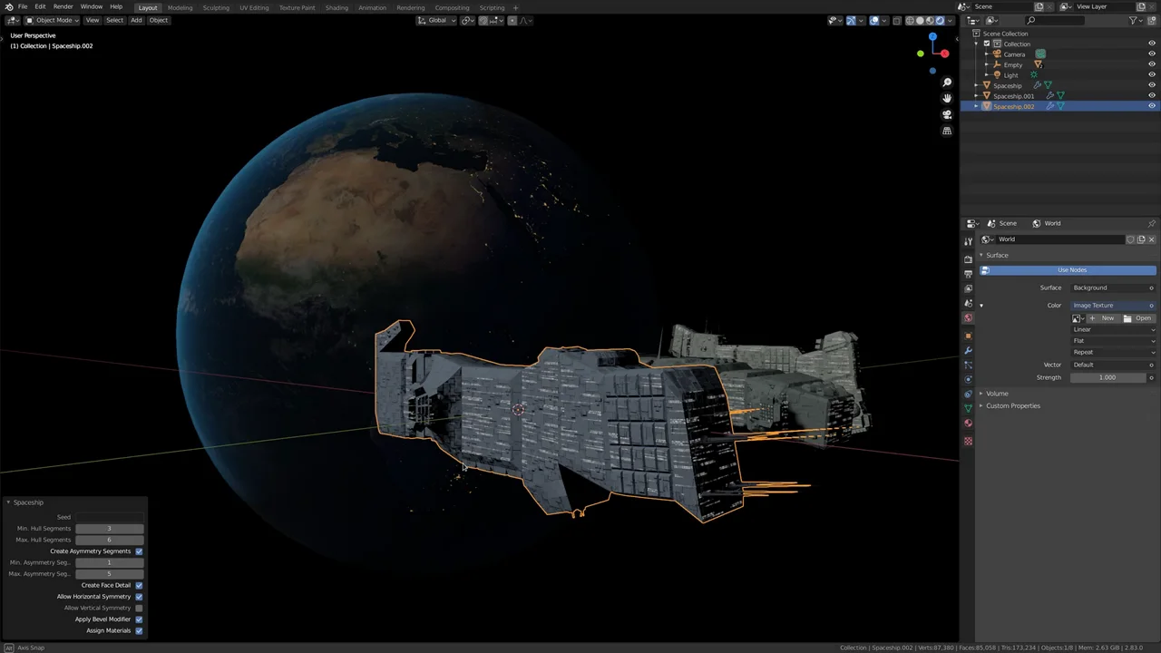This screenshot has width=1161, height=653.
Task: Toggle X-ray mode in viewport header
Action: pyautogui.click(x=896, y=20)
